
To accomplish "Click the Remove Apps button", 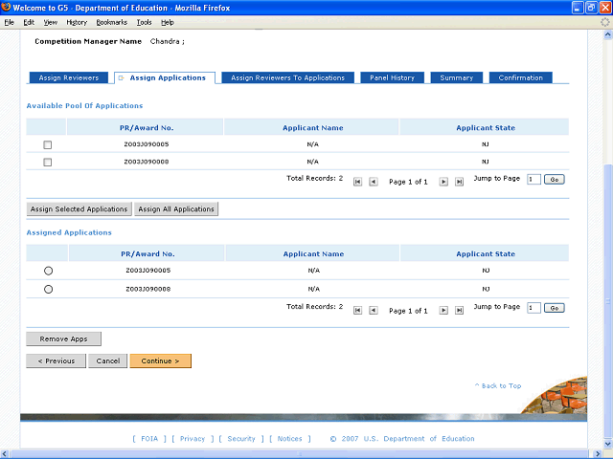I will (63, 339).
